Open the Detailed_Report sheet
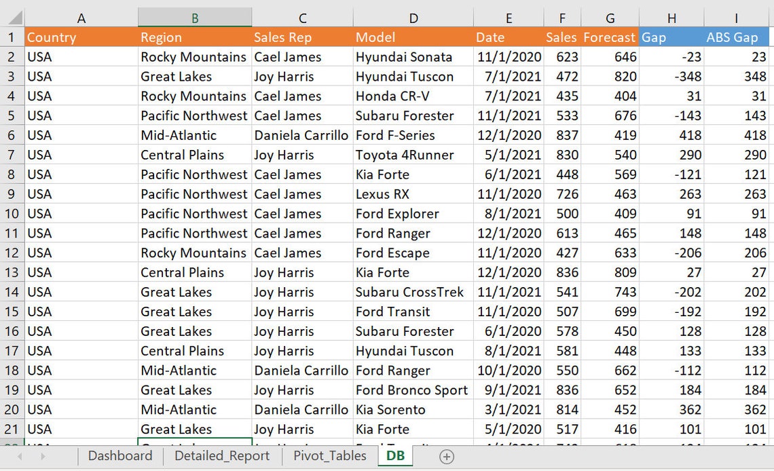 pyautogui.click(x=221, y=457)
